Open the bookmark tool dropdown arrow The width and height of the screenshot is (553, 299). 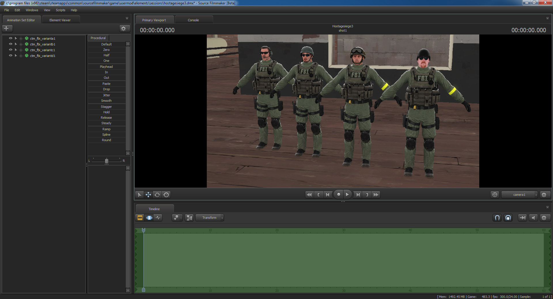(x=181, y=218)
